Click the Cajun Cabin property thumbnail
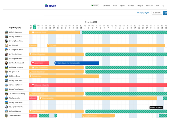170x121 pixels. [6, 72]
